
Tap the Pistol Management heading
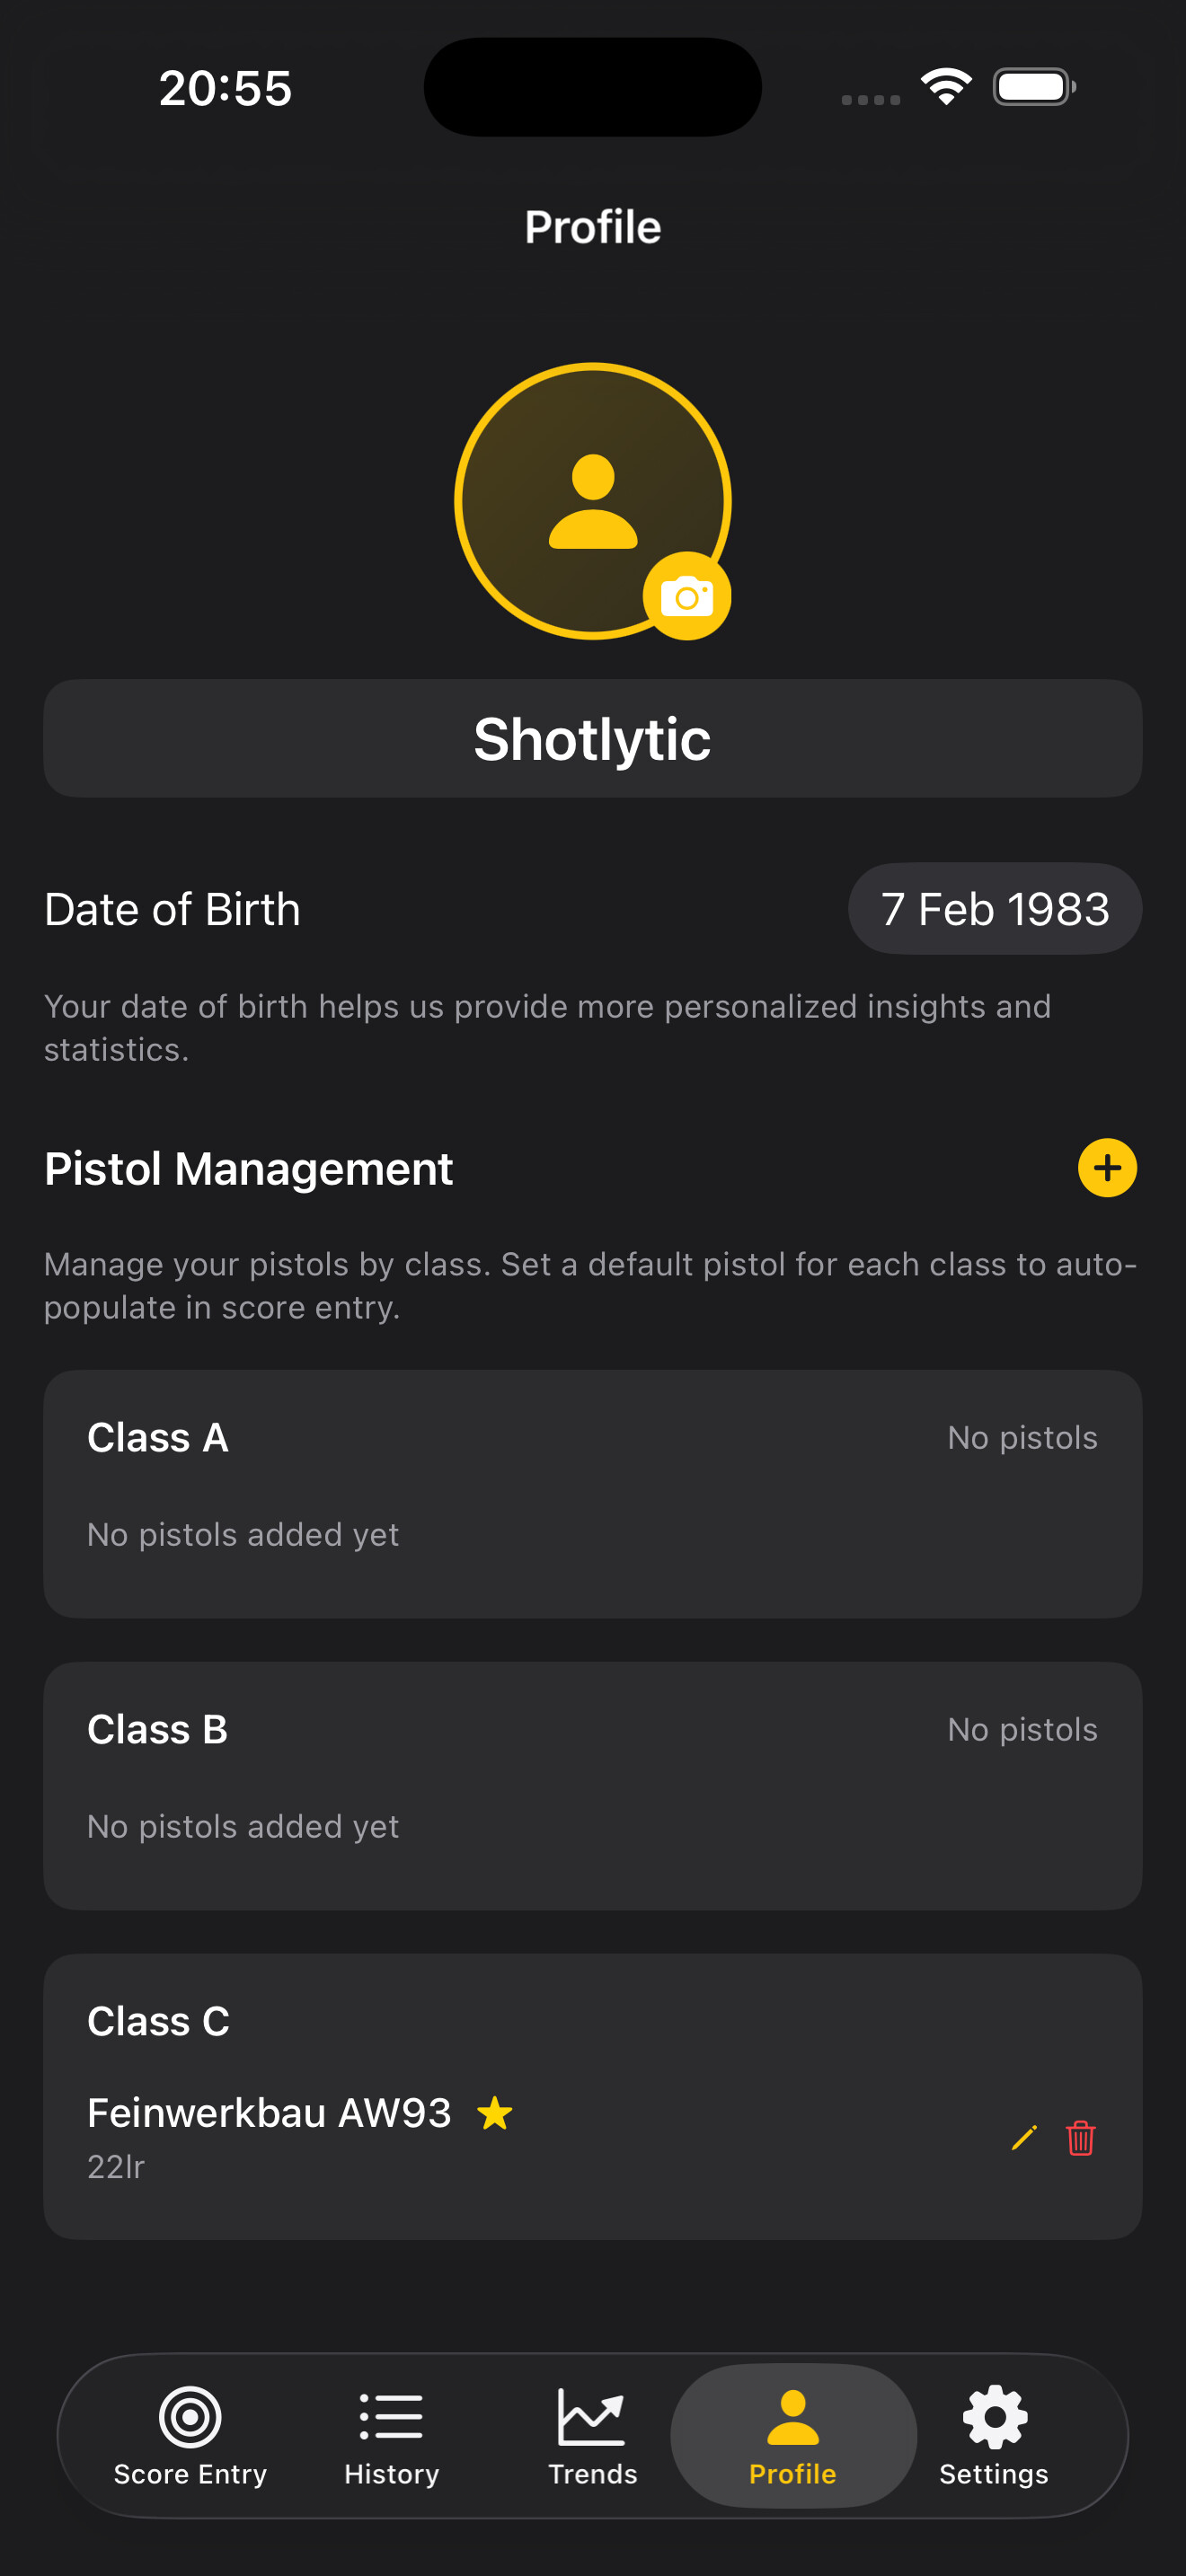(248, 1169)
